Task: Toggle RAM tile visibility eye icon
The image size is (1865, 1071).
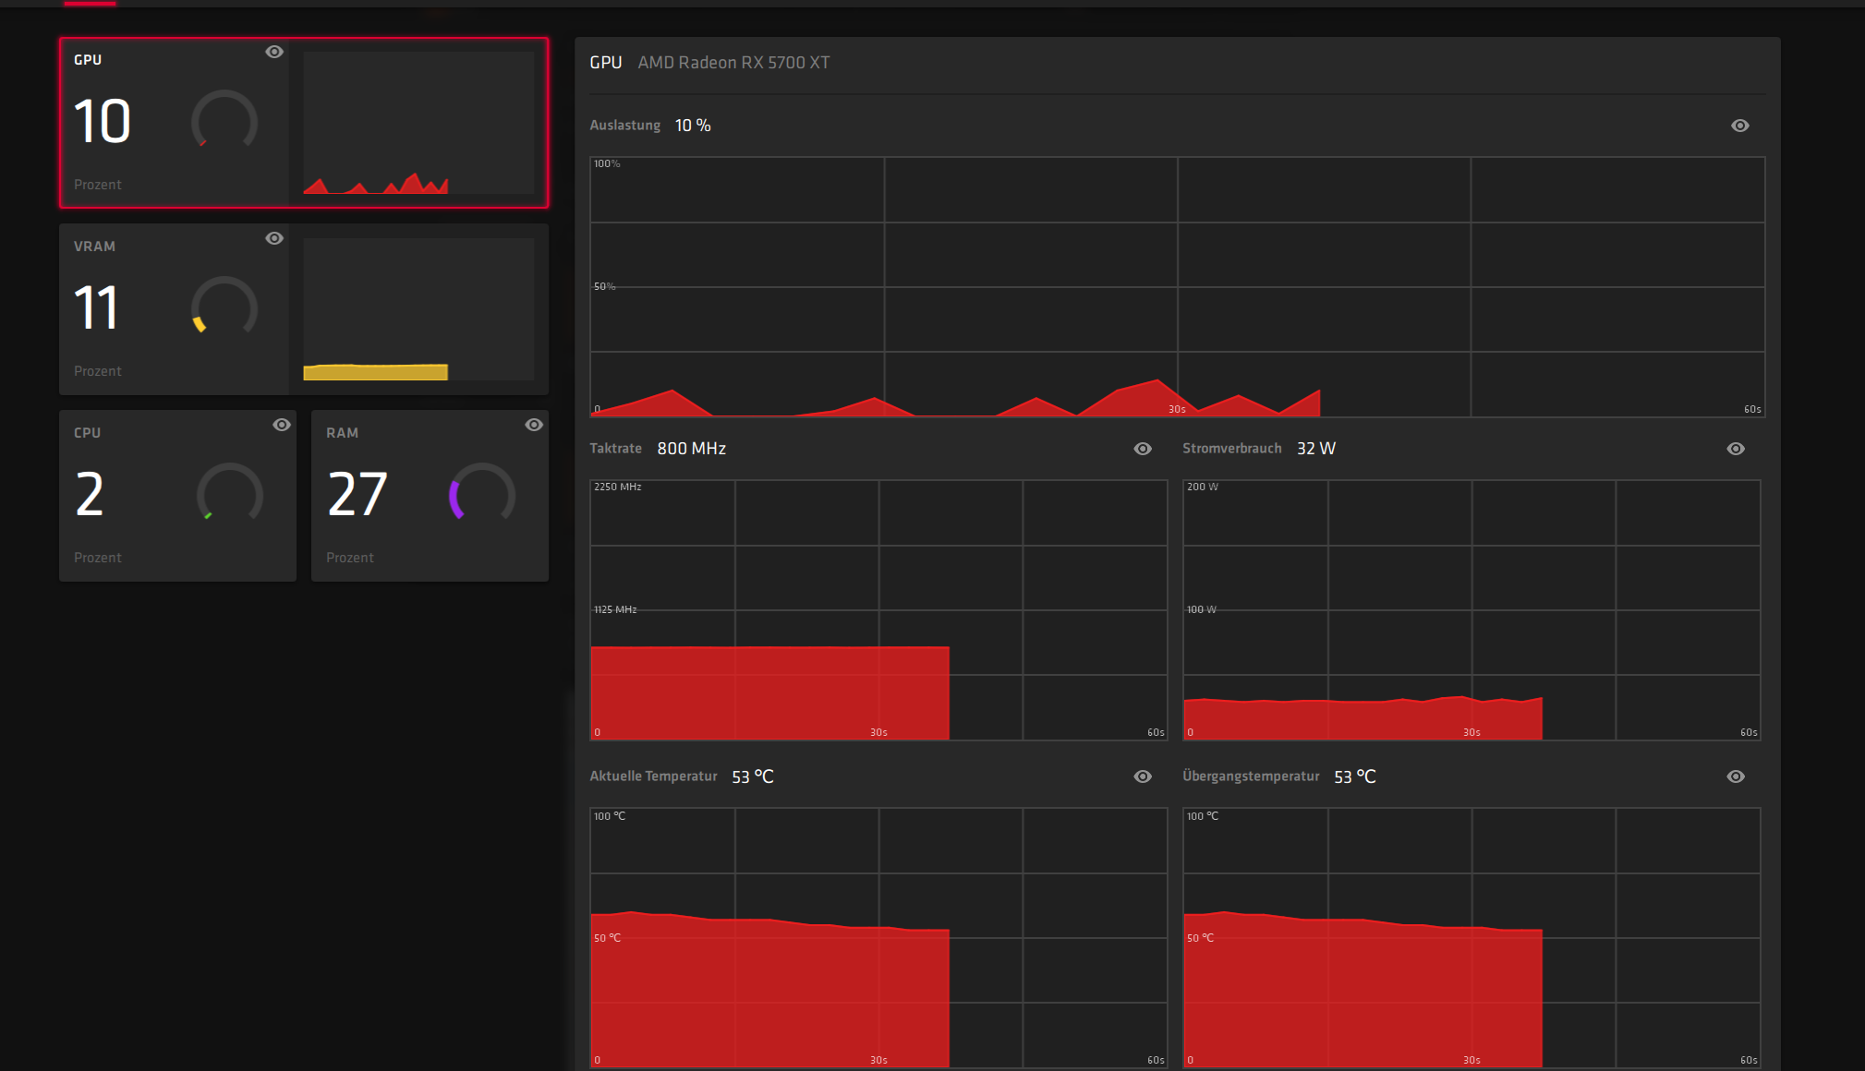Action: 534,425
